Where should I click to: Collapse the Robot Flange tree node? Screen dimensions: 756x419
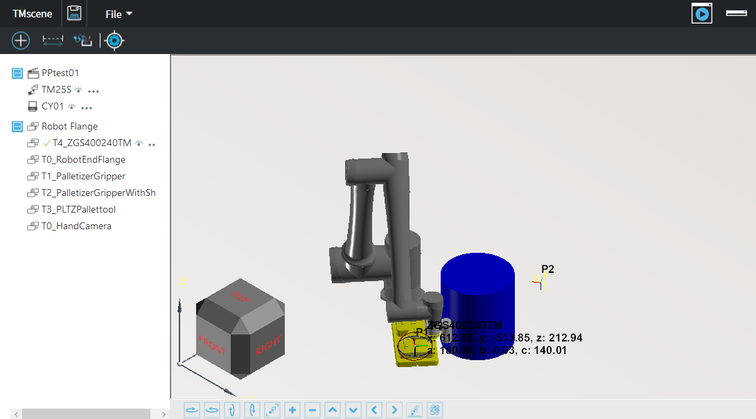point(17,127)
